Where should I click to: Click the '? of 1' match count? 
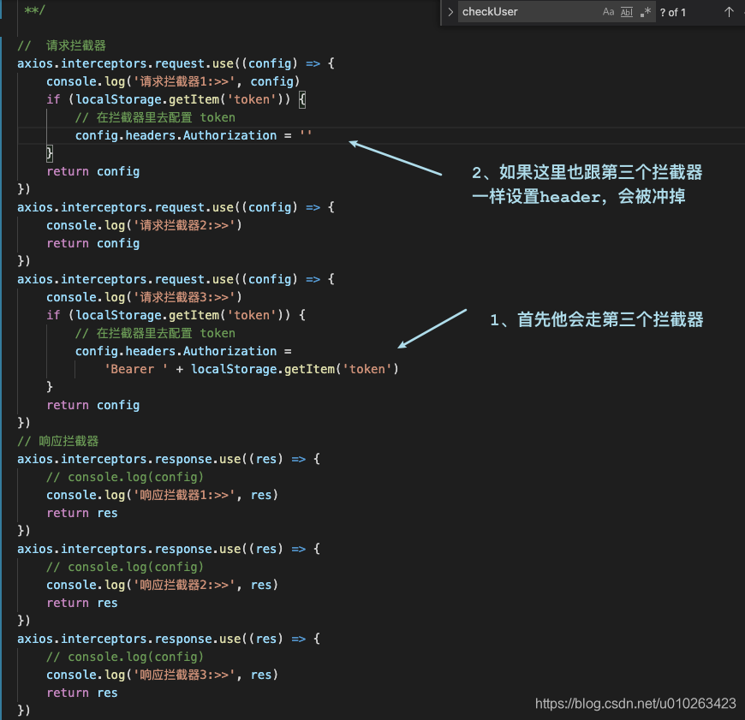[x=673, y=12]
